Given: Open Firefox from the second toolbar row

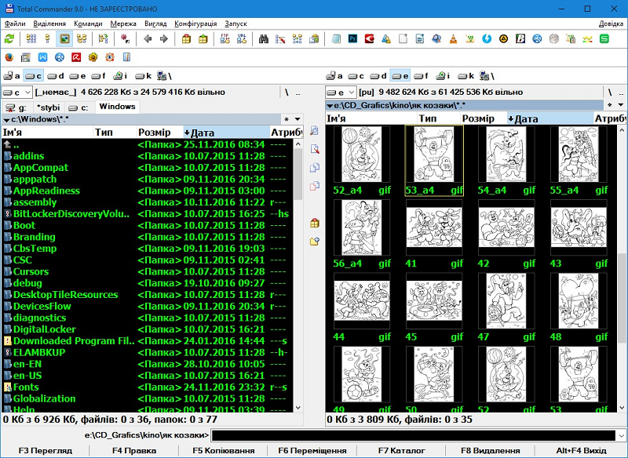Looking at the screenshot, I should pyautogui.click(x=9, y=56).
